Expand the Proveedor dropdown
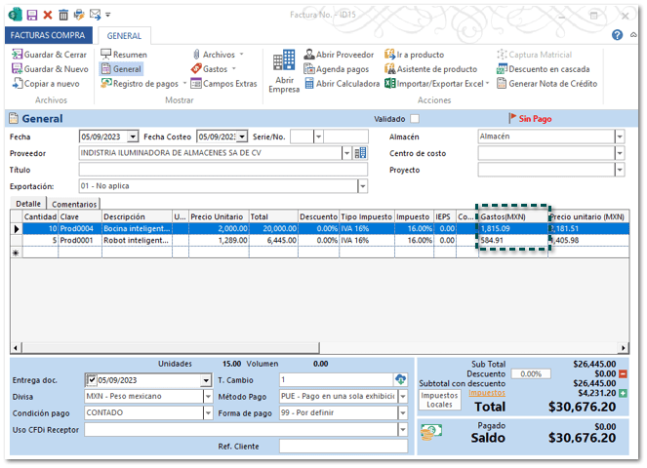The image size is (647, 468). [x=346, y=153]
